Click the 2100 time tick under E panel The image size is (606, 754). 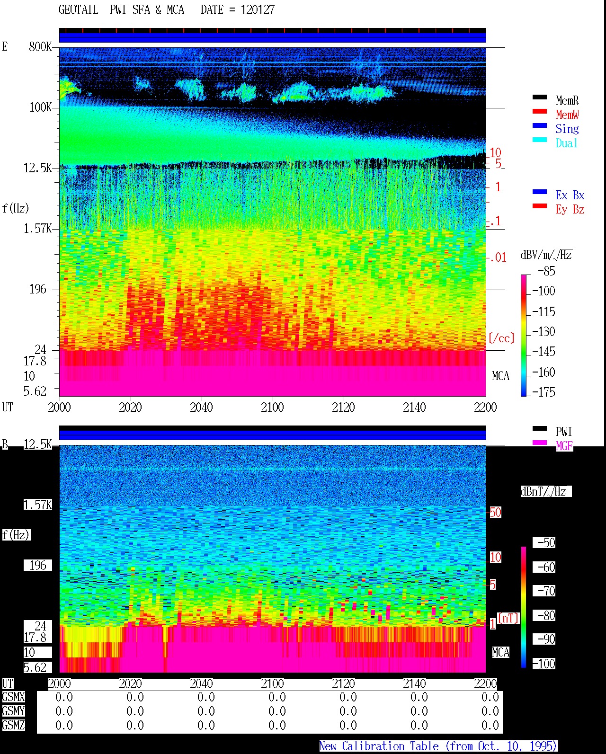[272, 407]
